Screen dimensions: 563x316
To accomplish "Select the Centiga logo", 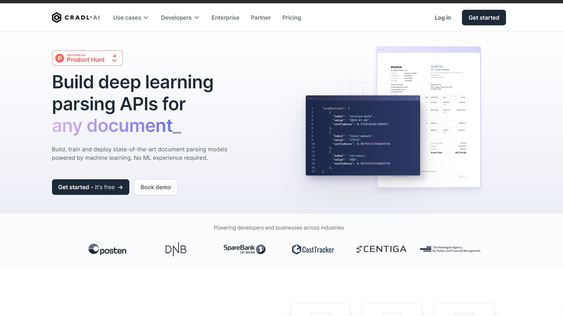I will [x=381, y=249].
